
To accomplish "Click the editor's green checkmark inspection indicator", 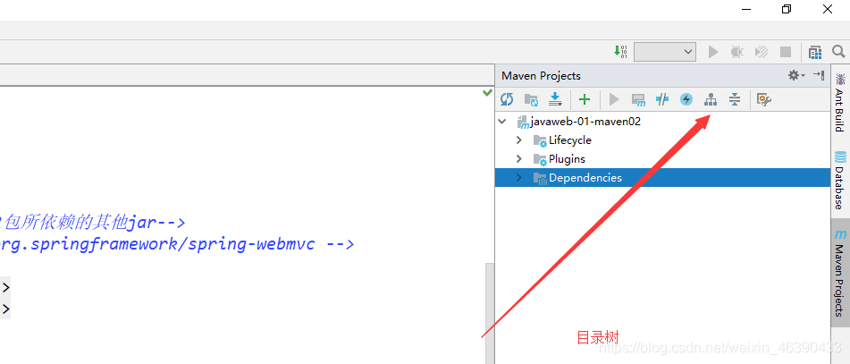I will [487, 93].
